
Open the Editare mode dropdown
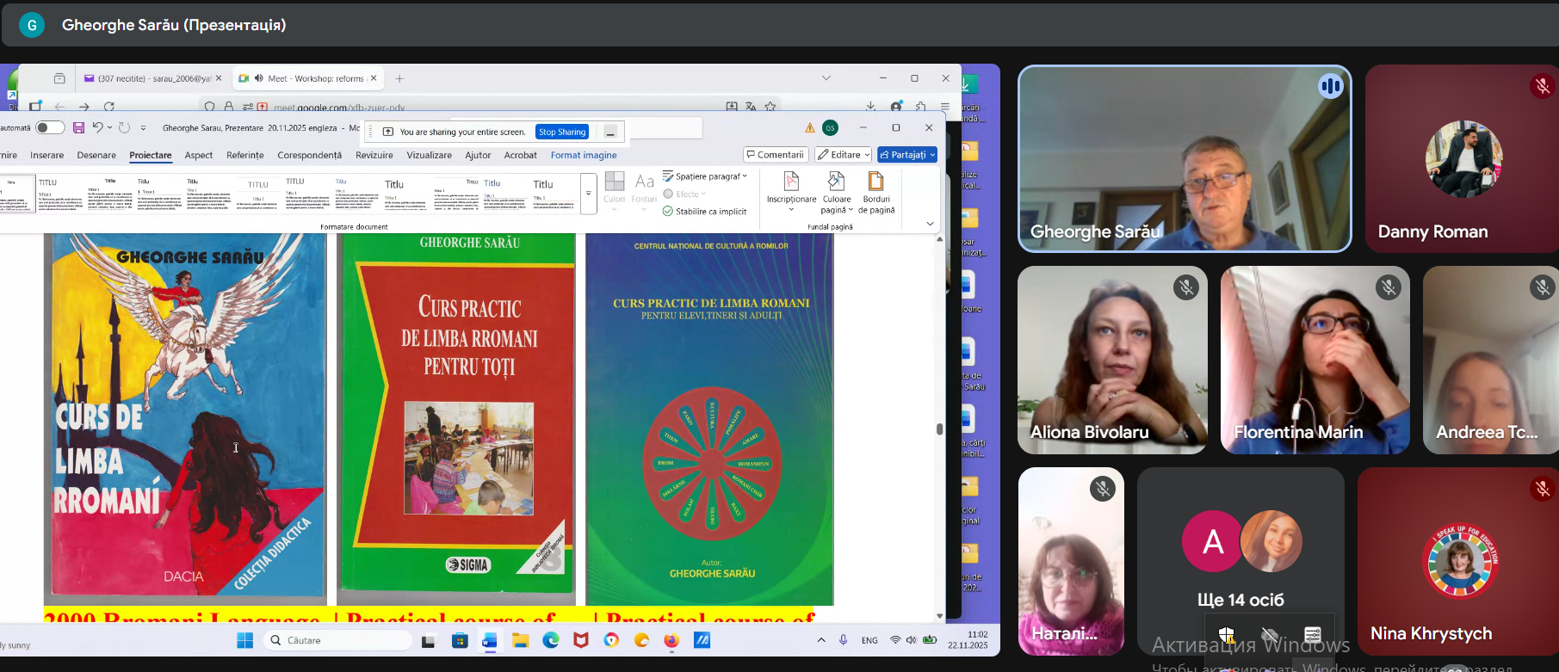click(844, 155)
